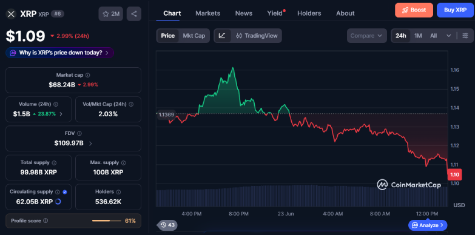This screenshot has width=475, height=235.
Task: Click Holders info icon
Action: [118, 192]
